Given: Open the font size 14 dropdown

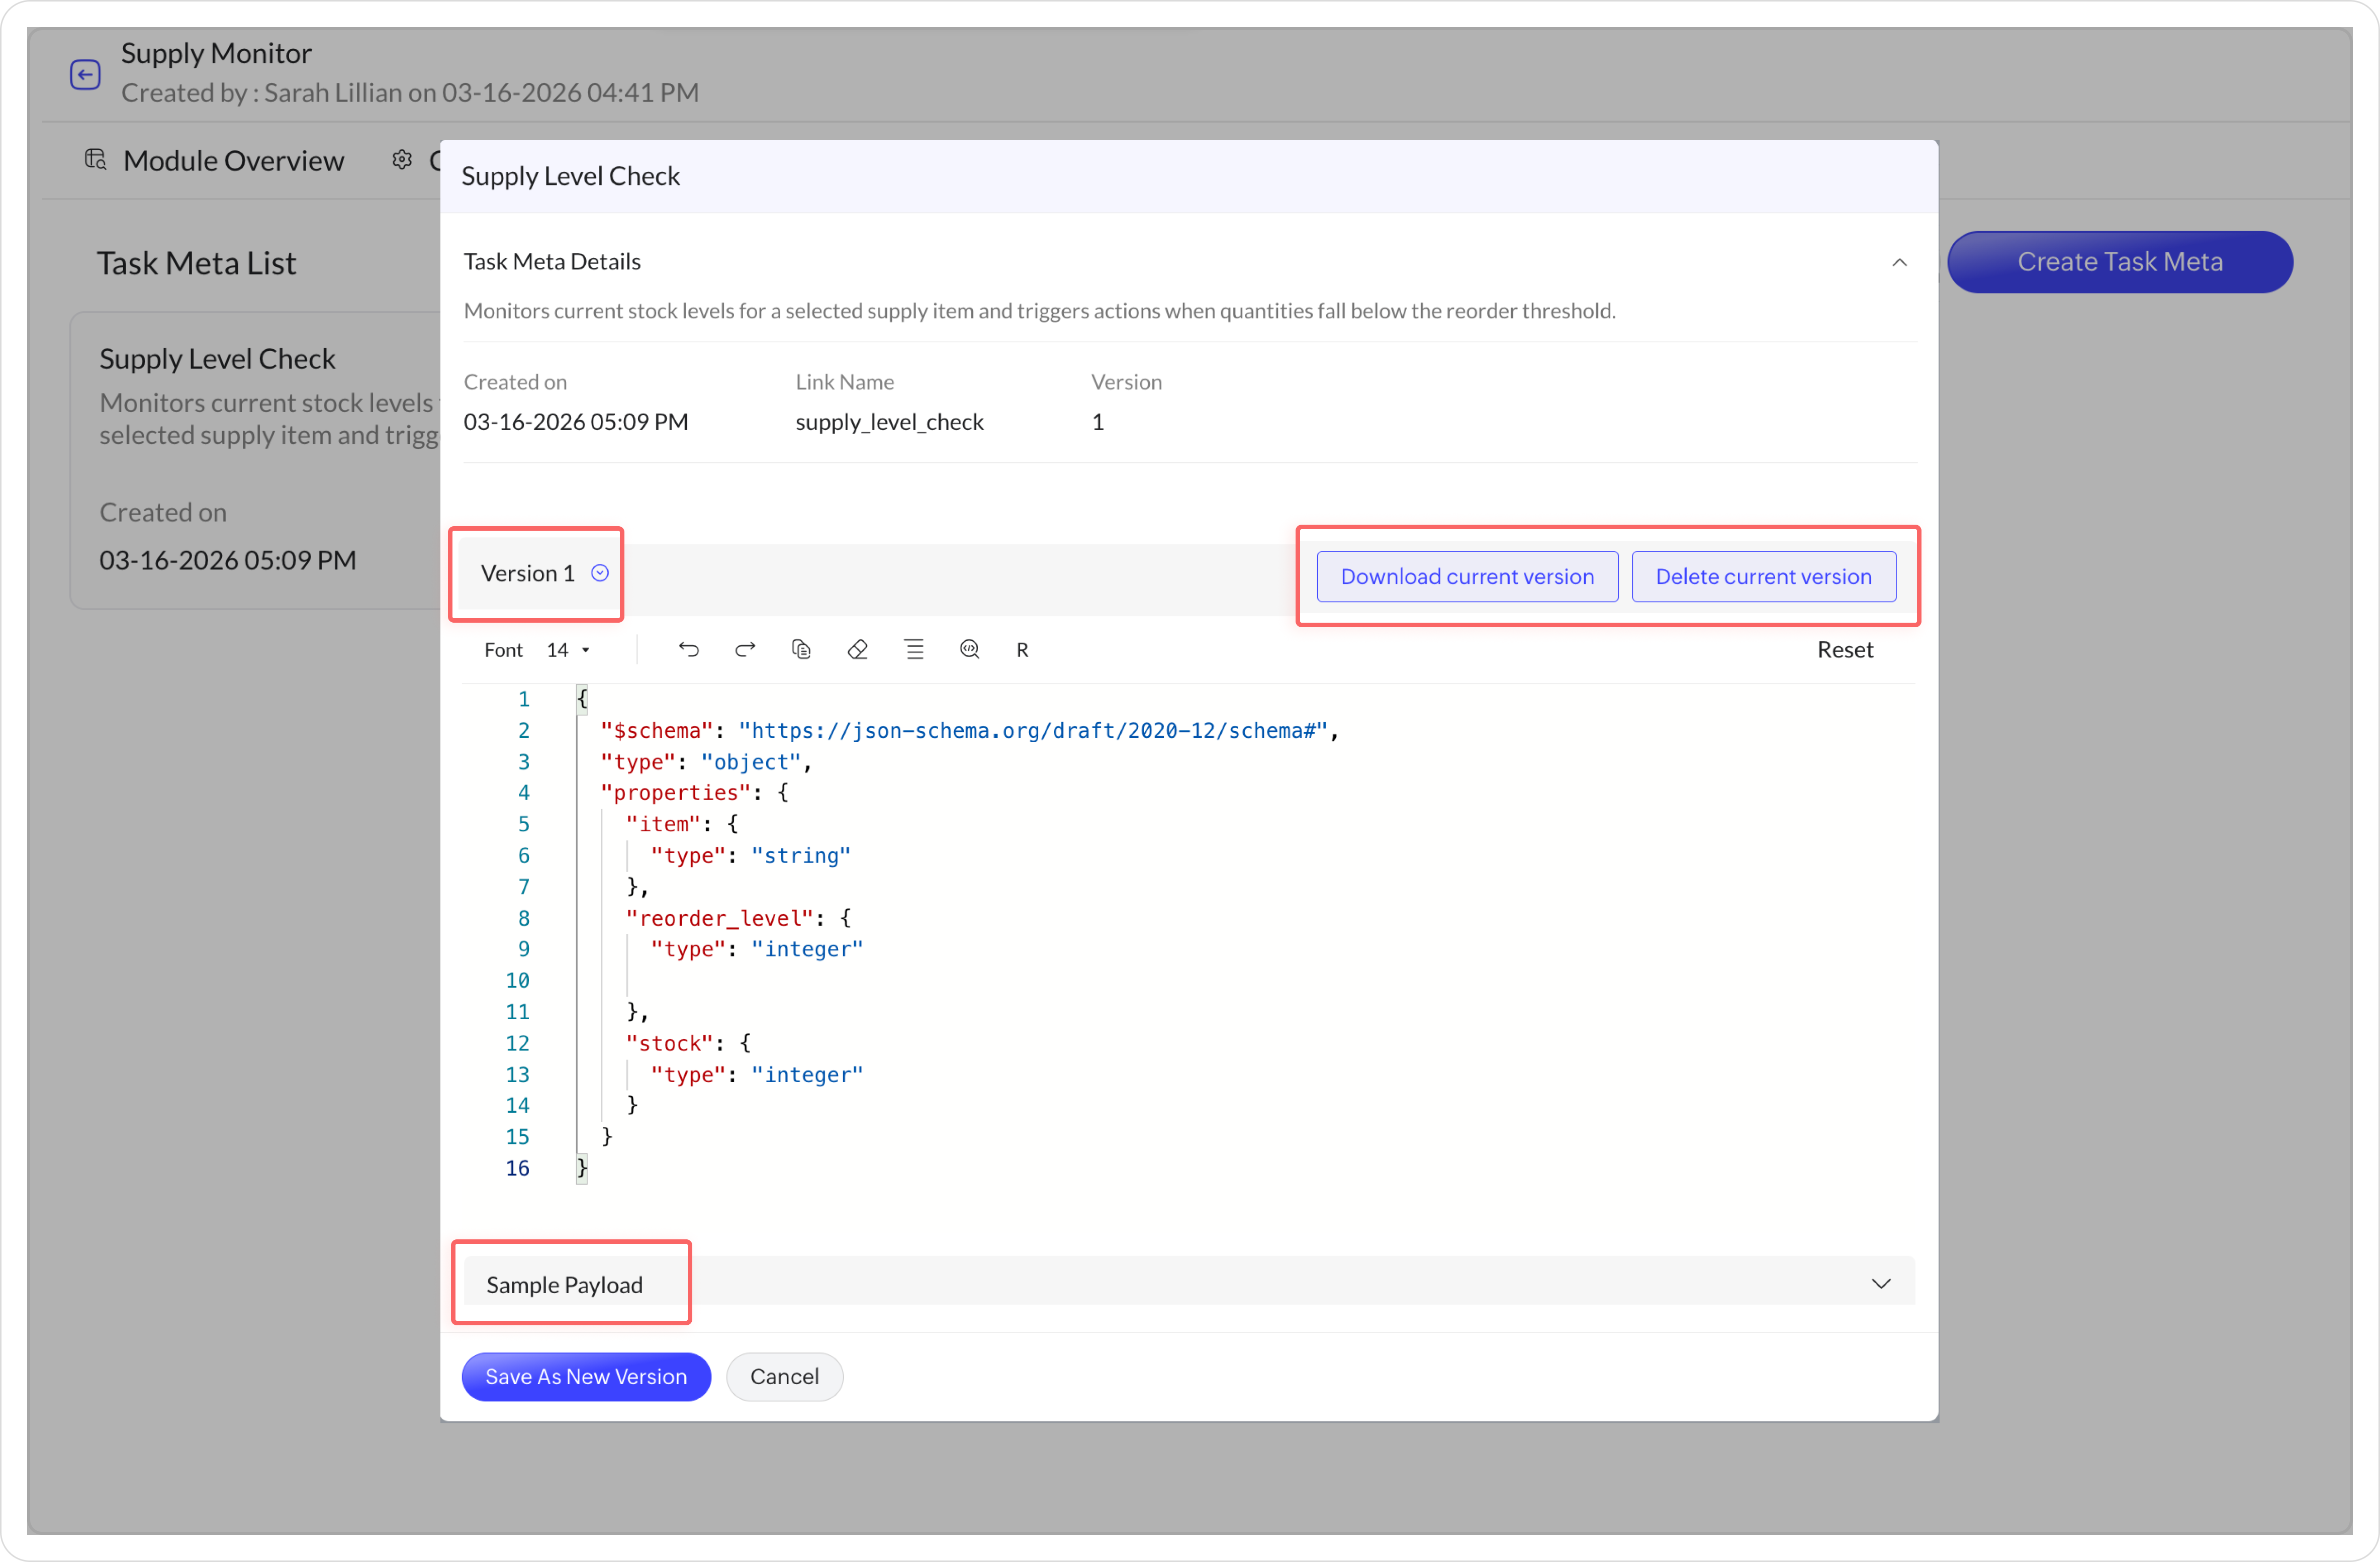Looking at the screenshot, I should [x=569, y=650].
